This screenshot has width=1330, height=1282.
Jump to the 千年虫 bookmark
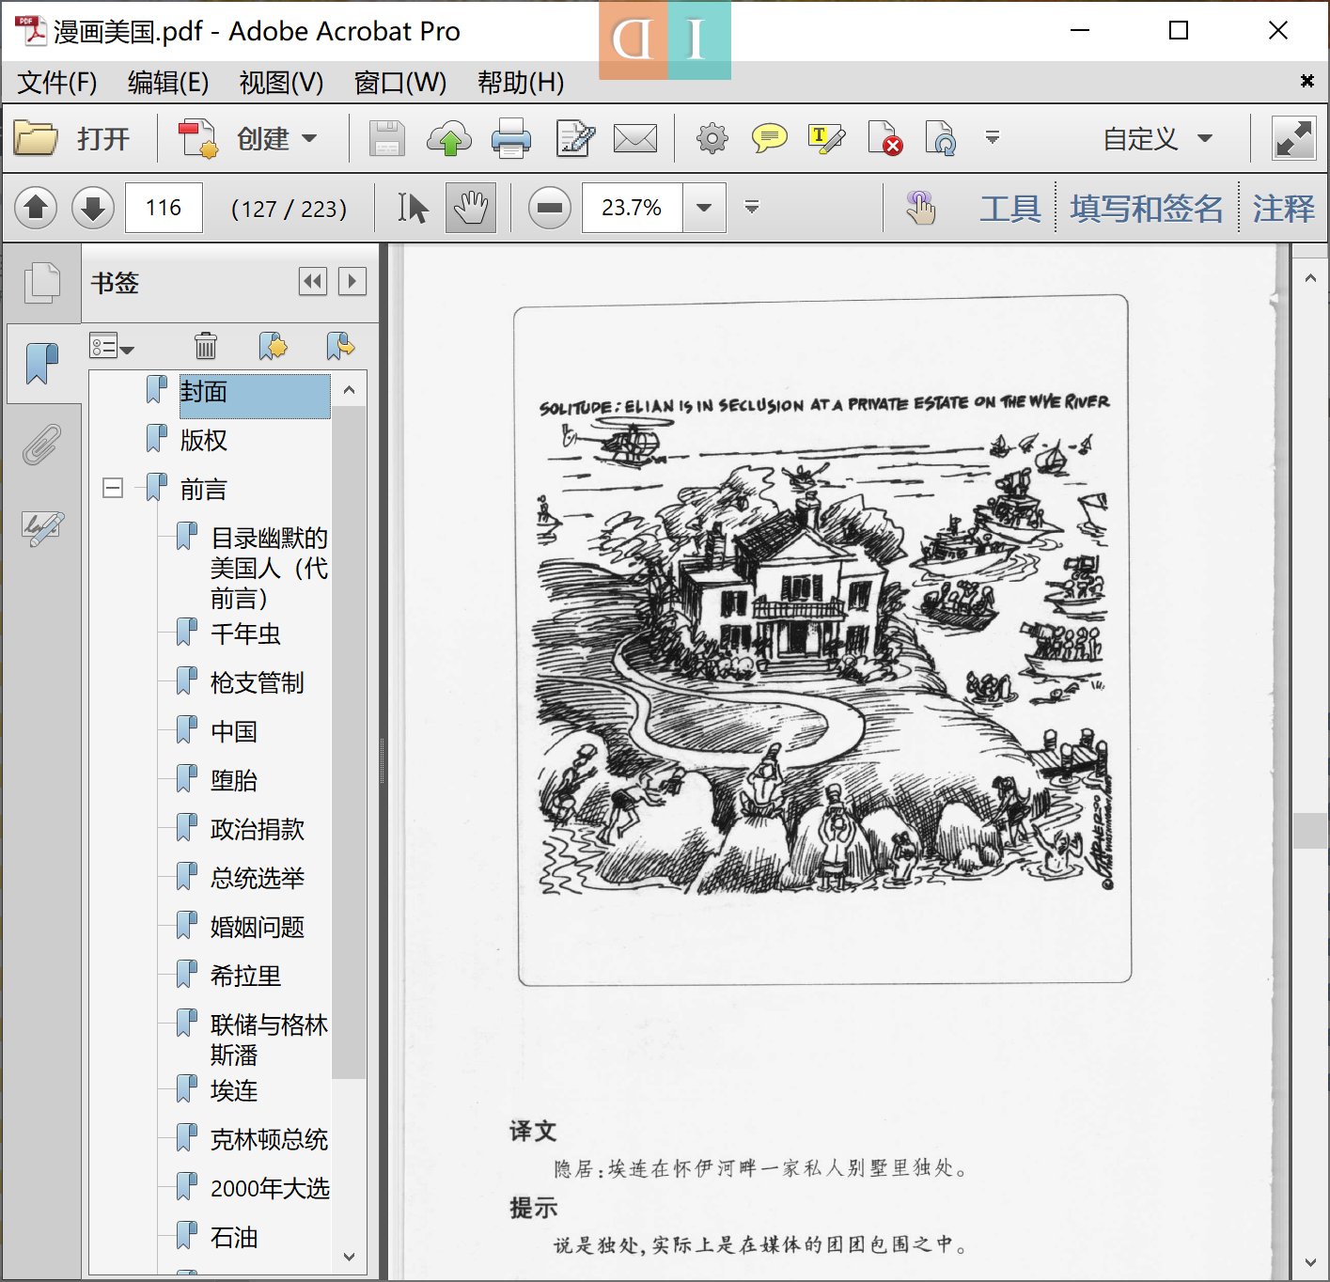pyautogui.click(x=245, y=633)
